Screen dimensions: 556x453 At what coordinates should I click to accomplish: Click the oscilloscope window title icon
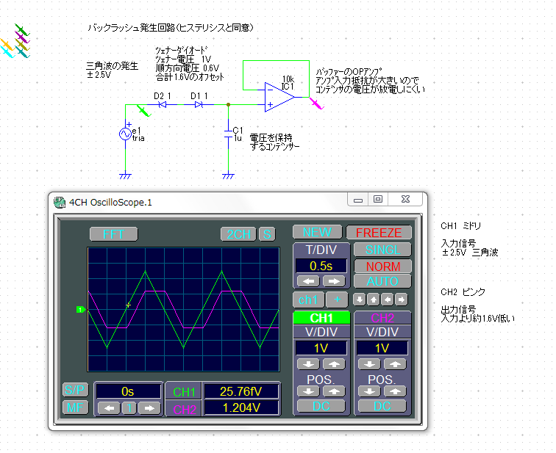[60, 203]
